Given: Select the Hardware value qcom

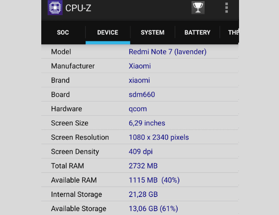Looking at the screenshot, I should pos(138,109).
